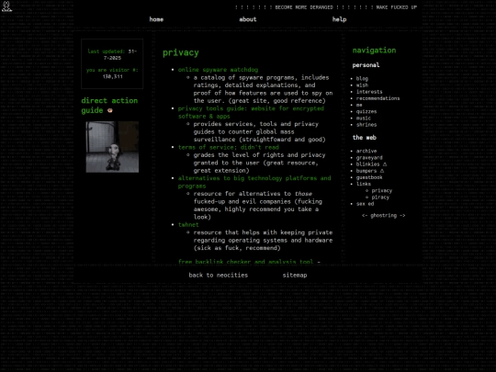Click the personal section heading
Screen dimensions: 496x372
pyautogui.click(x=366, y=65)
